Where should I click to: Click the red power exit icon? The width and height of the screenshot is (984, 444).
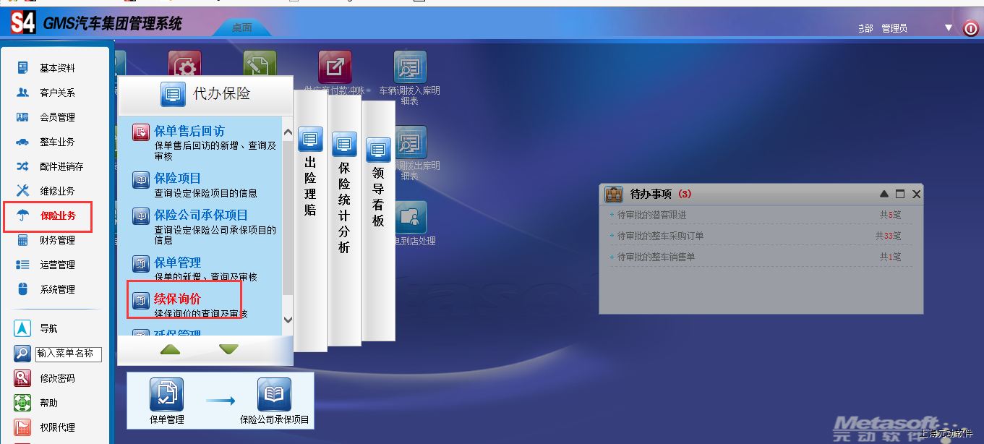(971, 28)
